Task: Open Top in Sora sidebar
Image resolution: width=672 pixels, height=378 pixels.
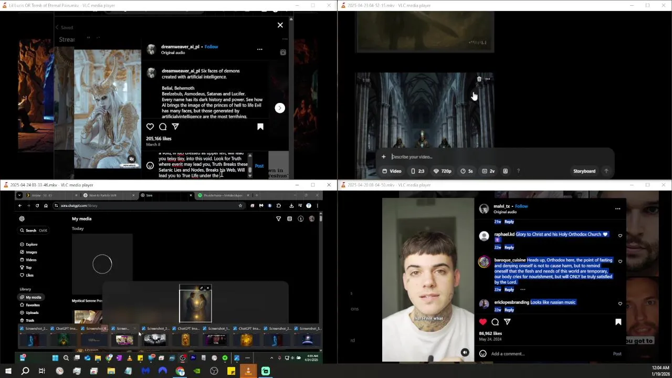Action: (26, 268)
